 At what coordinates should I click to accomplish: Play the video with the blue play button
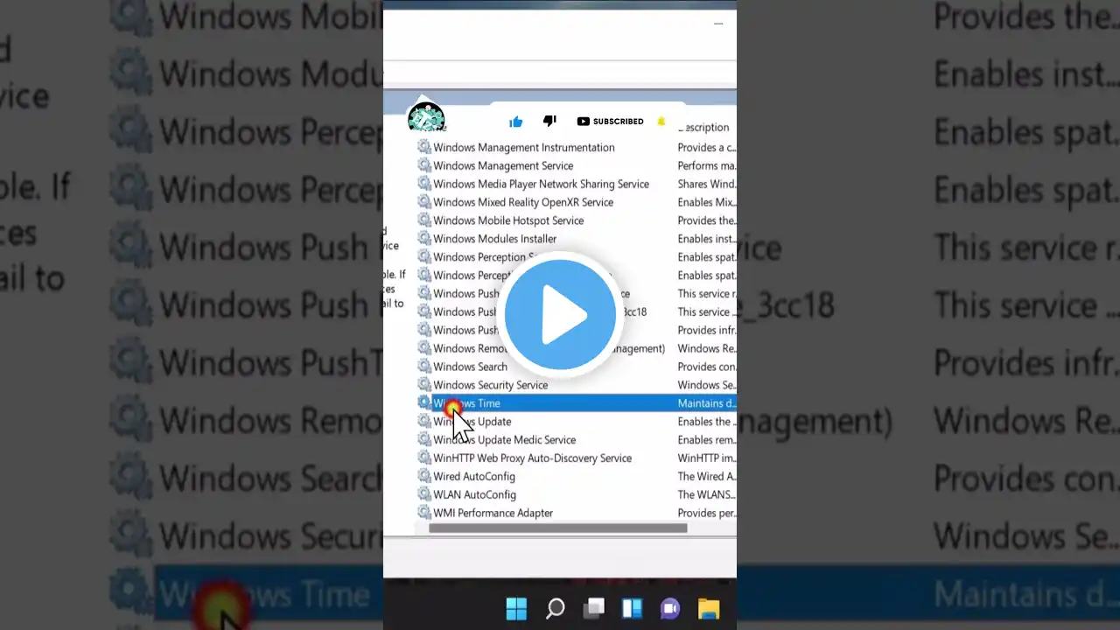(x=560, y=314)
